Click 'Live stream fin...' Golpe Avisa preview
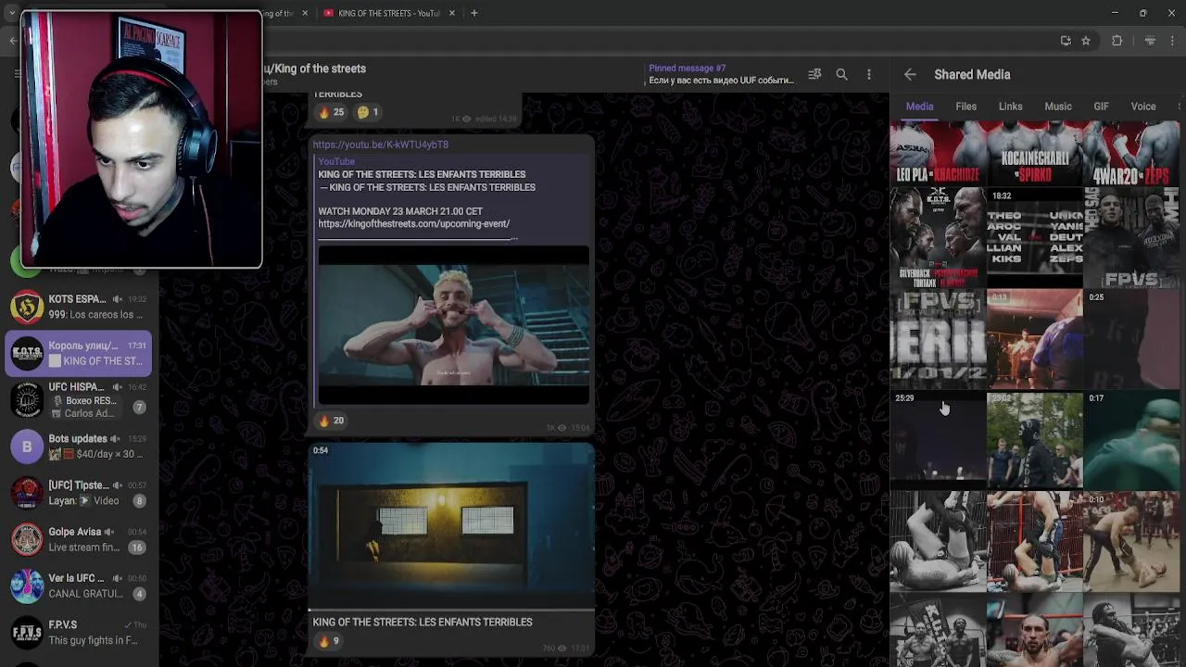The height and width of the screenshot is (667, 1186). point(84,547)
